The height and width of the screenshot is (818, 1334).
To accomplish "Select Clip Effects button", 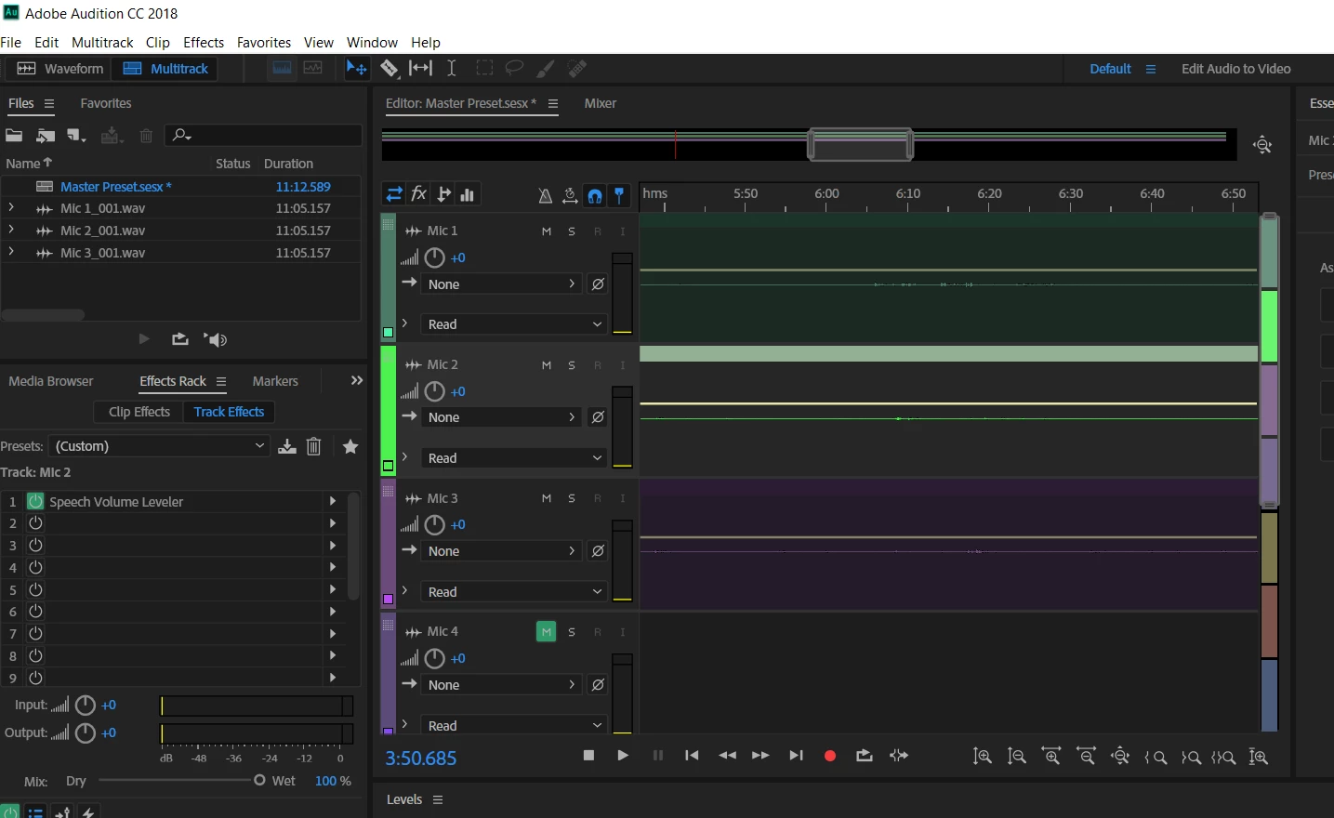I will [x=139, y=412].
